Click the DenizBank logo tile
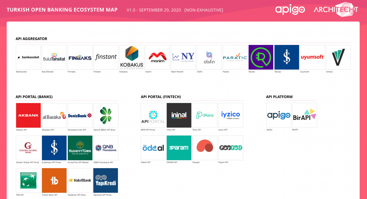Screen dimensions: 367x199 coord(80,115)
